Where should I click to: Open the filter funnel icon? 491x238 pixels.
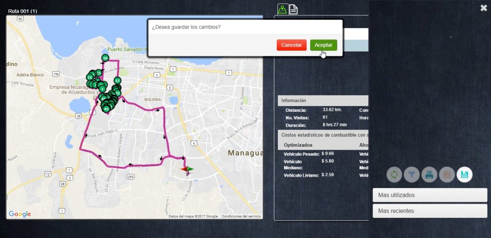pyautogui.click(x=412, y=175)
